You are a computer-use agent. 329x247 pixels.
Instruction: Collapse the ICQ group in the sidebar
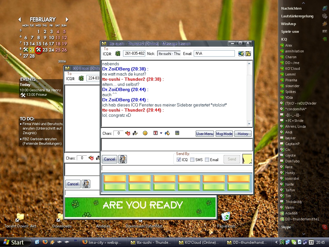point(284,39)
